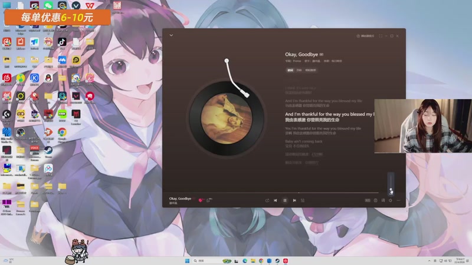This screenshot has width=472, height=265.
Task: Open the Kugou K desktop icon
Action: (x=34, y=78)
